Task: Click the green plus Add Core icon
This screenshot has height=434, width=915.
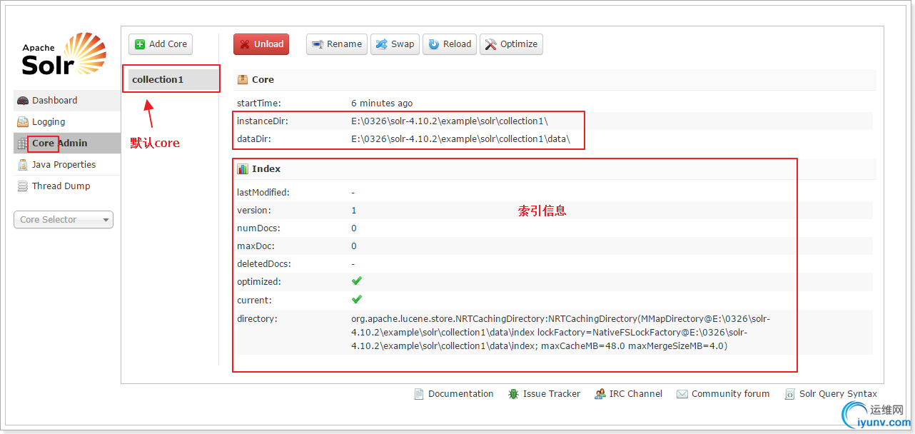Action: click(140, 44)
